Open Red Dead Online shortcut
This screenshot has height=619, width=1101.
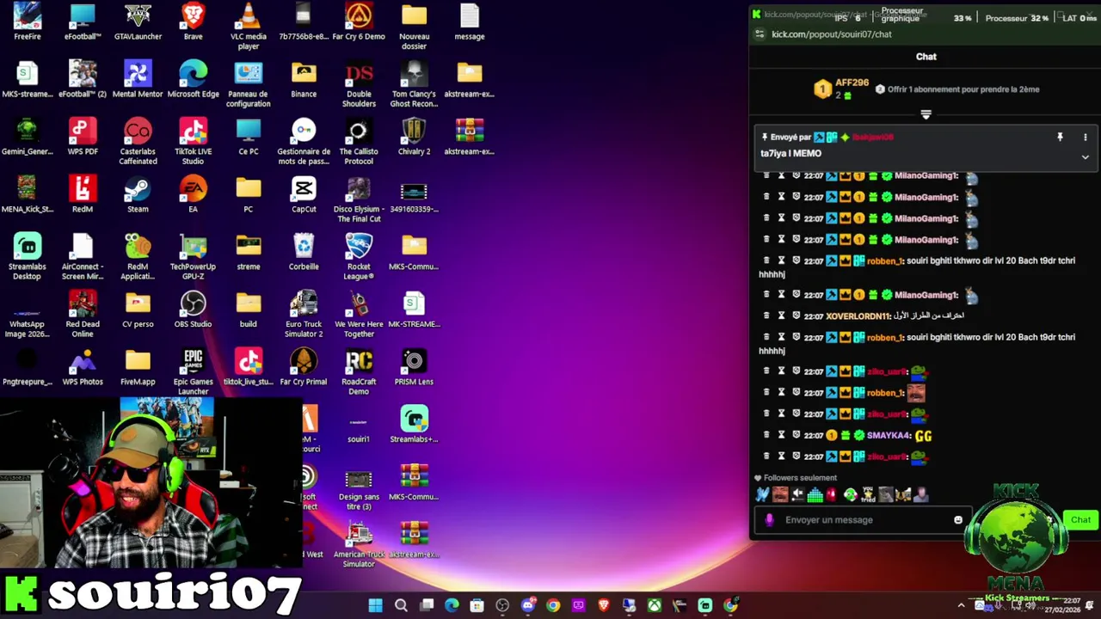click(83, 315)
